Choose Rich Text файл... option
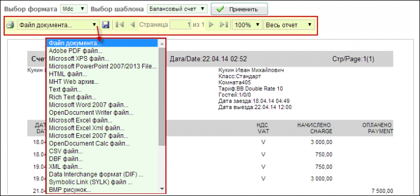 [102, 97]
